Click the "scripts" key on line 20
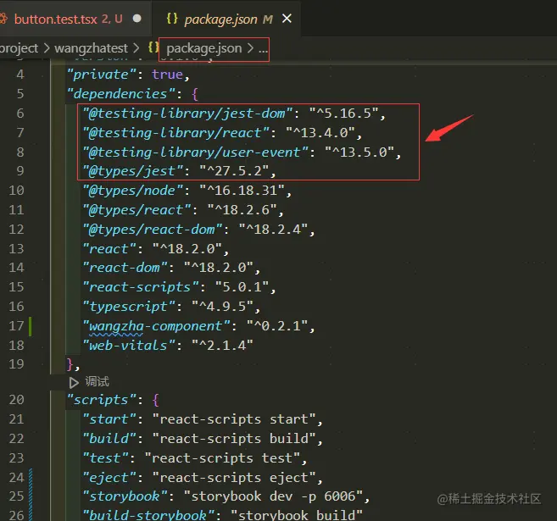 [x=102, y=401]
